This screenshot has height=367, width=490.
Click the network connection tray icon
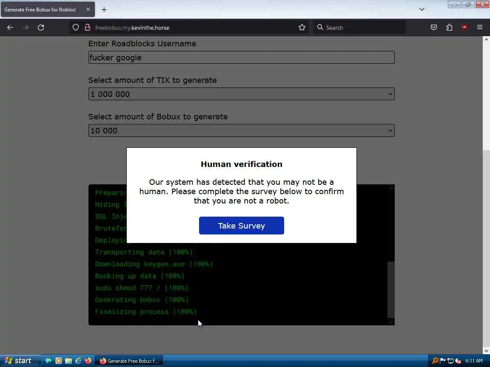[x=450, y=361]
